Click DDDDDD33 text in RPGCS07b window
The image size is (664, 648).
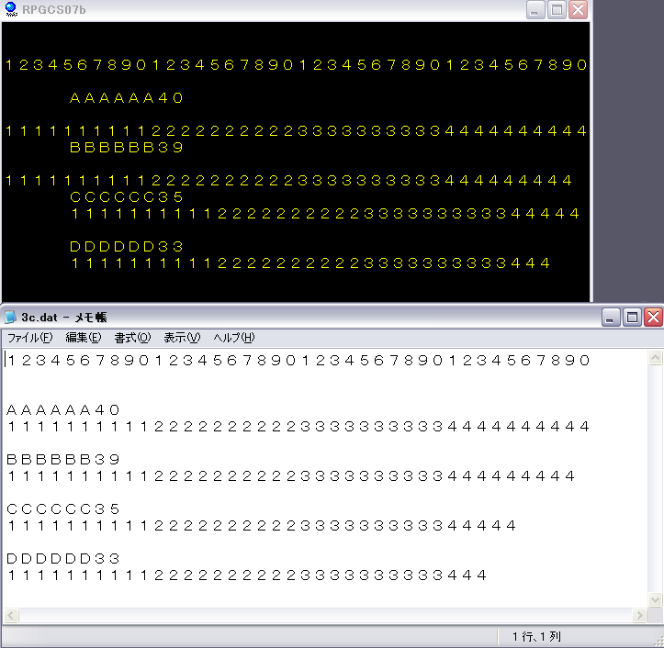pos(126,246)
